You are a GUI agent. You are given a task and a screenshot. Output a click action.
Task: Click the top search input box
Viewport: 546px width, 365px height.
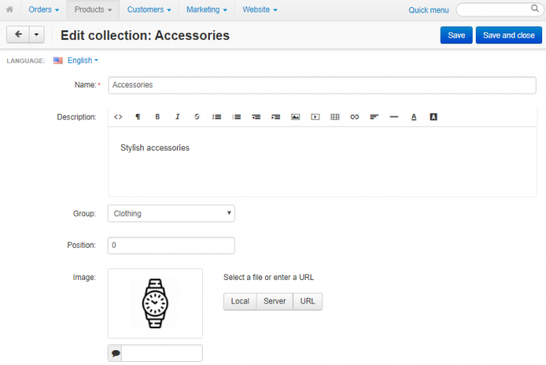500,10
